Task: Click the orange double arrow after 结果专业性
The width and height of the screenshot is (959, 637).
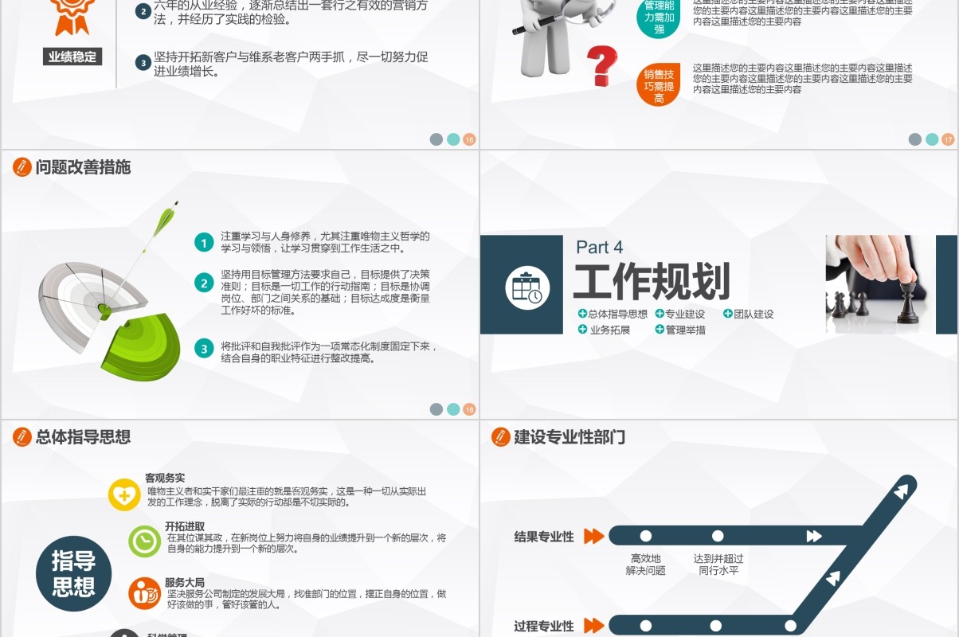Action: 594,536
